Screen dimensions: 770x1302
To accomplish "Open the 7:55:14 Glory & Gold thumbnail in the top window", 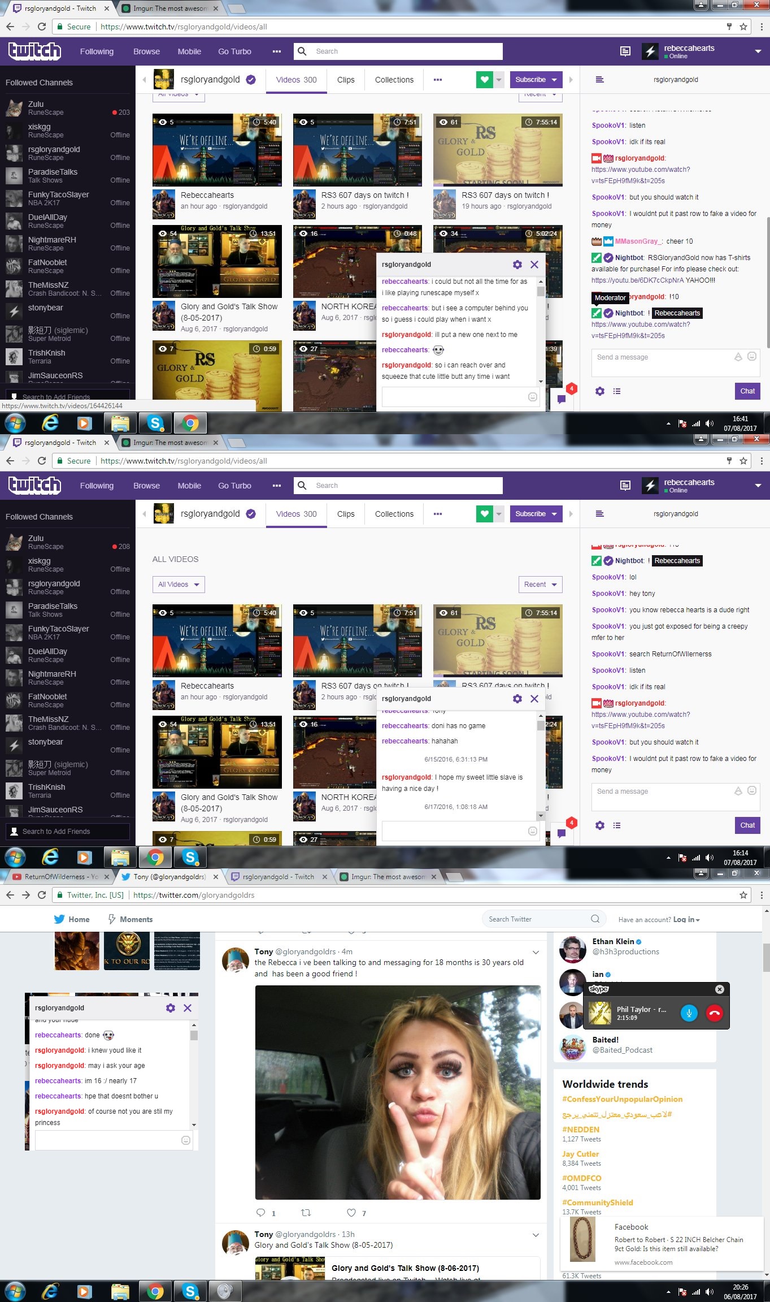I will (498, 150).
